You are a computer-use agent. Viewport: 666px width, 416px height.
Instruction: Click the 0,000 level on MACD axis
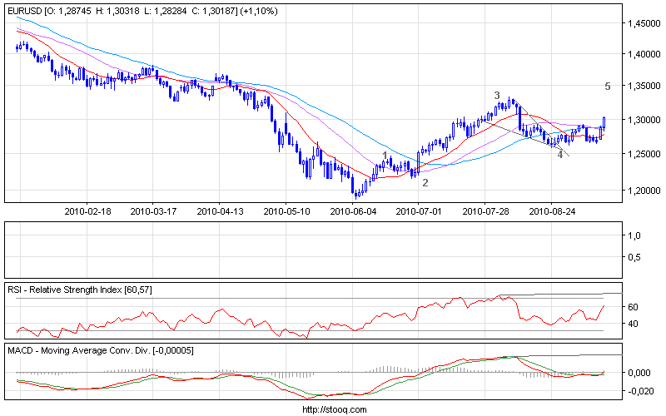[639, 373]
